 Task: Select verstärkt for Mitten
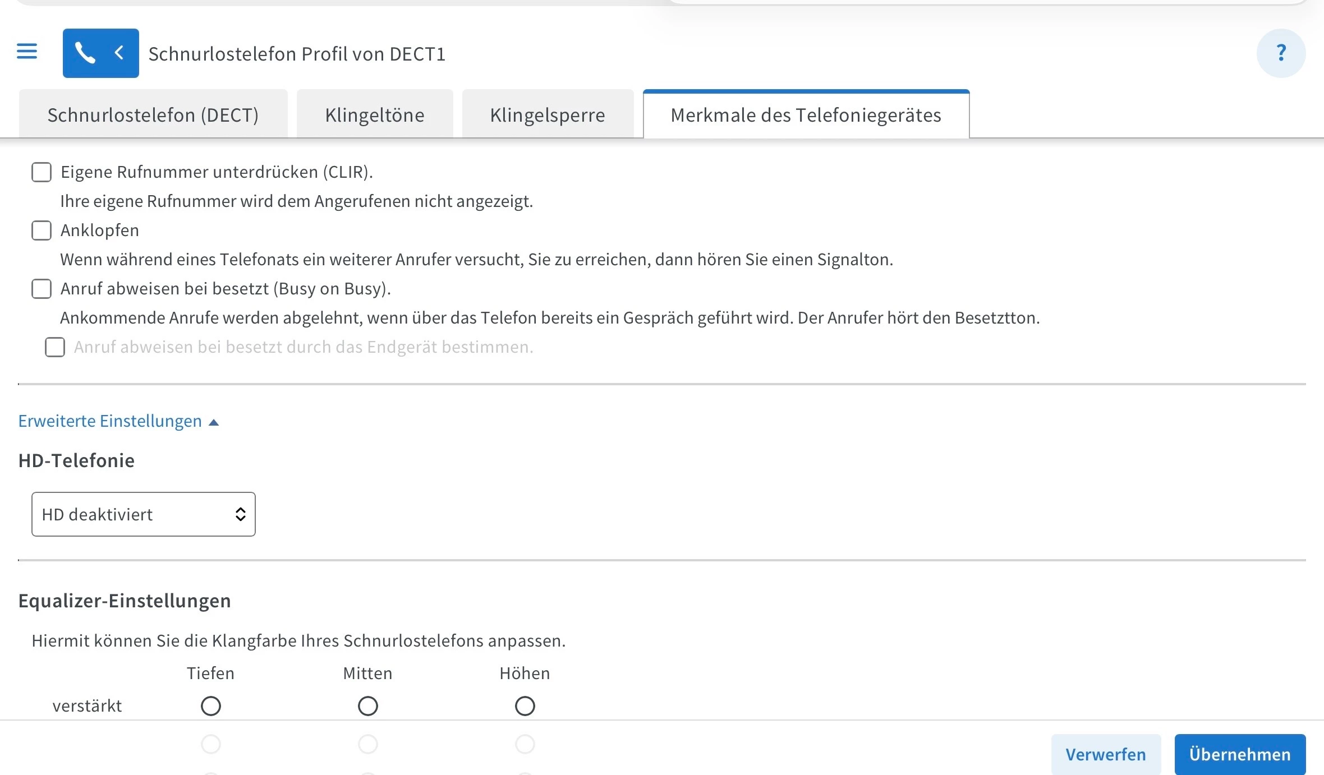(x=368, y=705)
